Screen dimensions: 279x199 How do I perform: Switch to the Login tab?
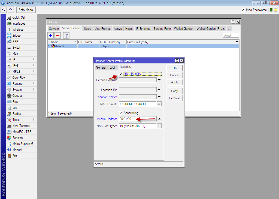113,68
